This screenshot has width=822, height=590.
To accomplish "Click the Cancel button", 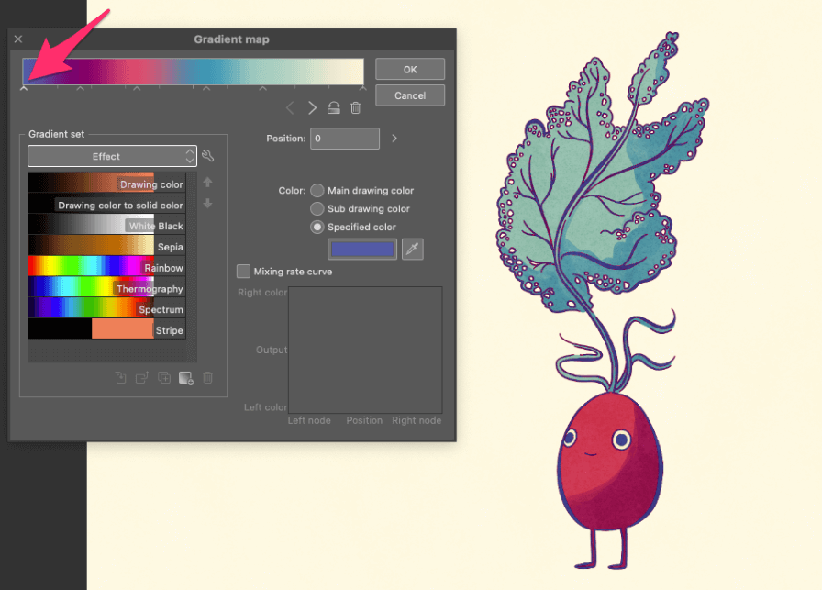I will pyautogui.click(x=410, y=95).
